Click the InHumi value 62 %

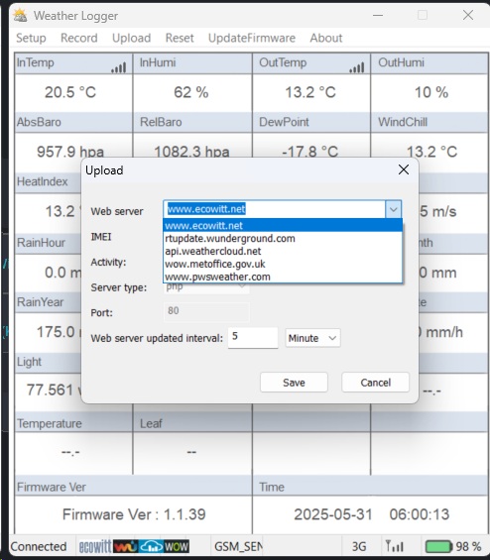tap(191, 92)
